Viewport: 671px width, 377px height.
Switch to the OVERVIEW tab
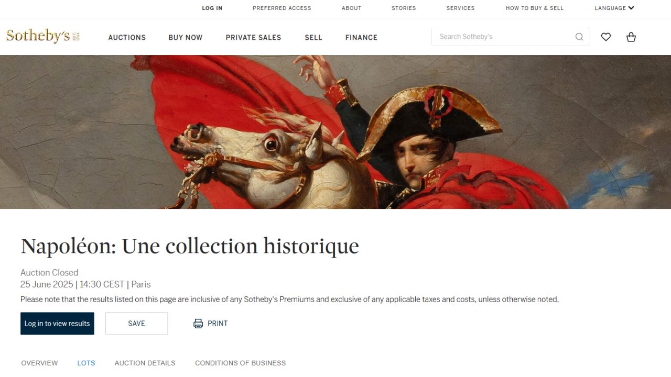pos(39,363)
